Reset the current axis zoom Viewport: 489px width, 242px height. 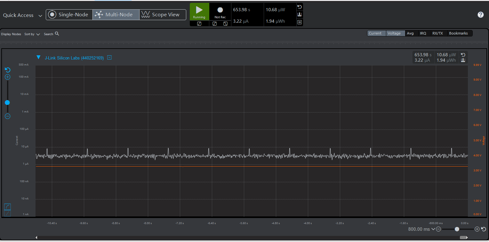point(8,70)
